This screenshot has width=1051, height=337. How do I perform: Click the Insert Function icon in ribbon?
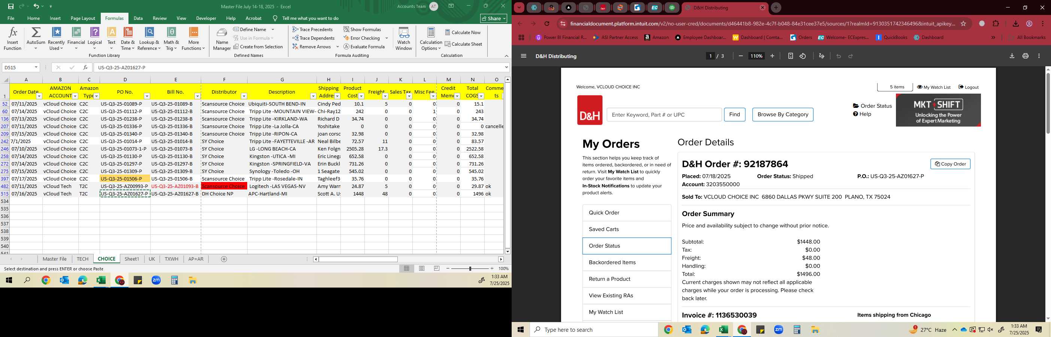point(12,39)
